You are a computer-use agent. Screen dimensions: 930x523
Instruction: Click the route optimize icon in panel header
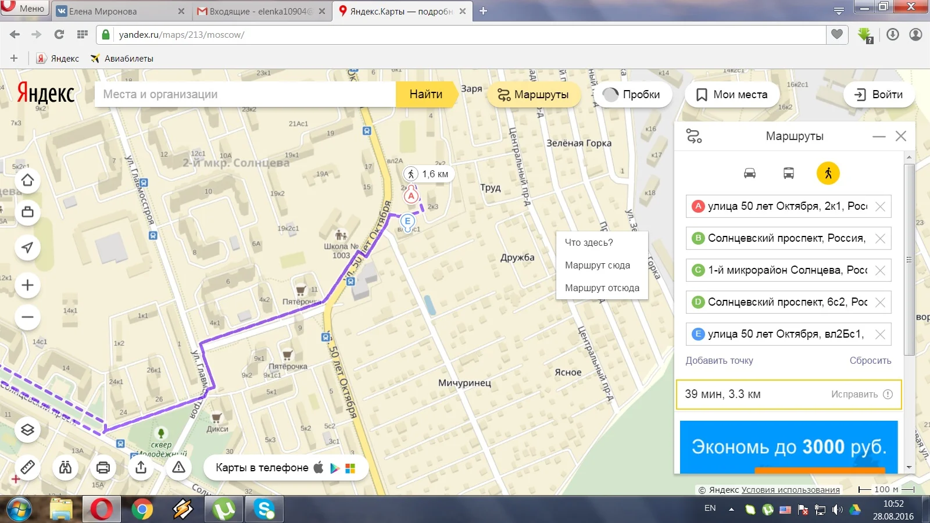coord(694,136)
